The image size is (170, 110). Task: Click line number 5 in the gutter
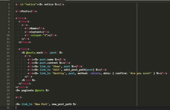(x=9, y=18)
